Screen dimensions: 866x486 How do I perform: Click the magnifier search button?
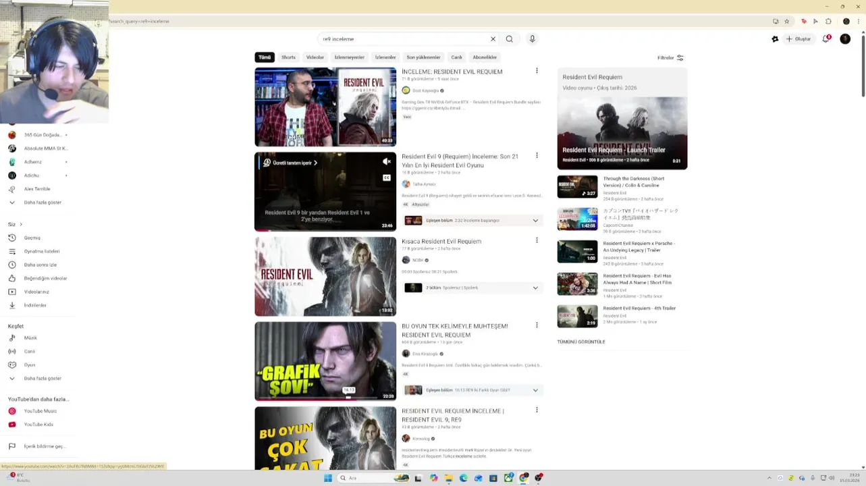point(510,39)
